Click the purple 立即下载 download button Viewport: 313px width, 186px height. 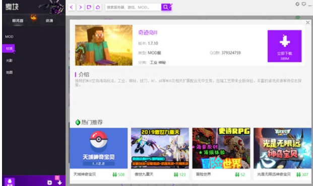point(284,46)
